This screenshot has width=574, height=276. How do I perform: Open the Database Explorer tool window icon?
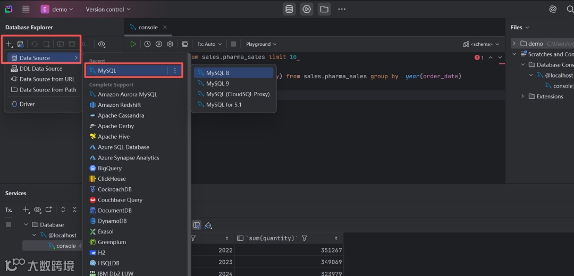[x=289, y=9]
